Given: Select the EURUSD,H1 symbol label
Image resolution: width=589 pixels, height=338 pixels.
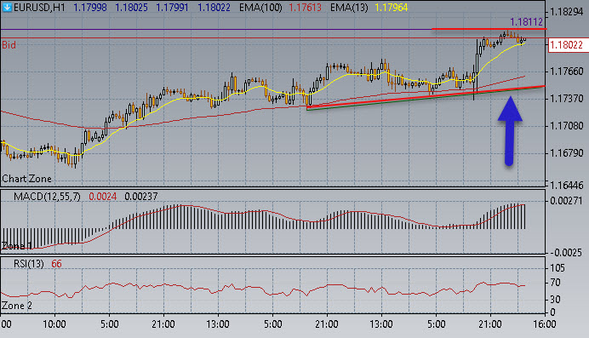Looking at the screenshot, I should click(x=39, y=7).
